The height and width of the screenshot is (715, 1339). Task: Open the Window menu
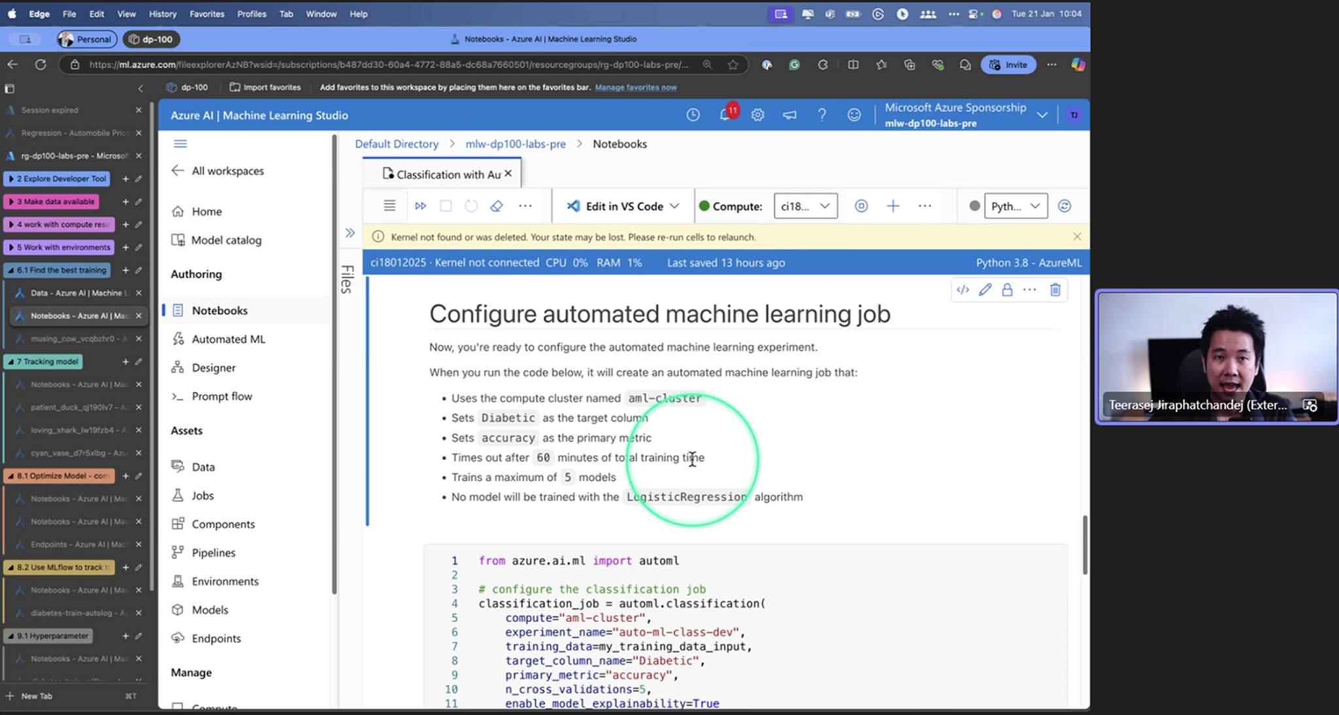point(321,14)
